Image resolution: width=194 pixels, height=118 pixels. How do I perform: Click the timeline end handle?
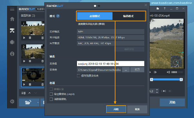click(181, 80)
